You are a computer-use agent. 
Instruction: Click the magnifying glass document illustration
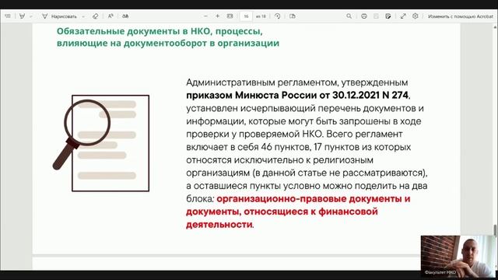pos(101,143)
